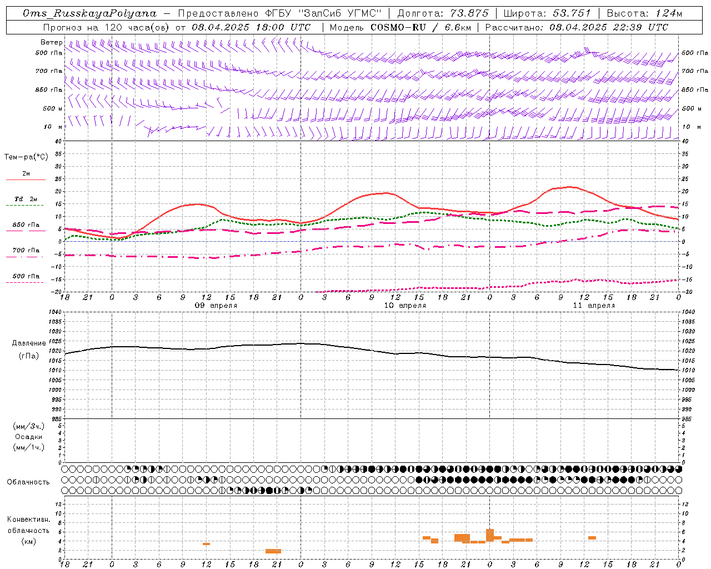
Task: Click short-dashed legend line under 500 гПа
Action: tap(26, 283)
